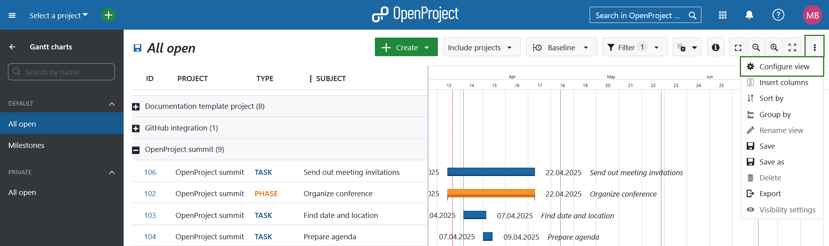Expand the Documentation template project group

[136, 107]
